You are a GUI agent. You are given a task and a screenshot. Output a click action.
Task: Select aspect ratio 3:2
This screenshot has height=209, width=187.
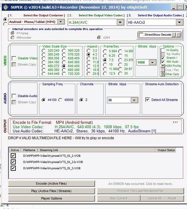(88, 51)
